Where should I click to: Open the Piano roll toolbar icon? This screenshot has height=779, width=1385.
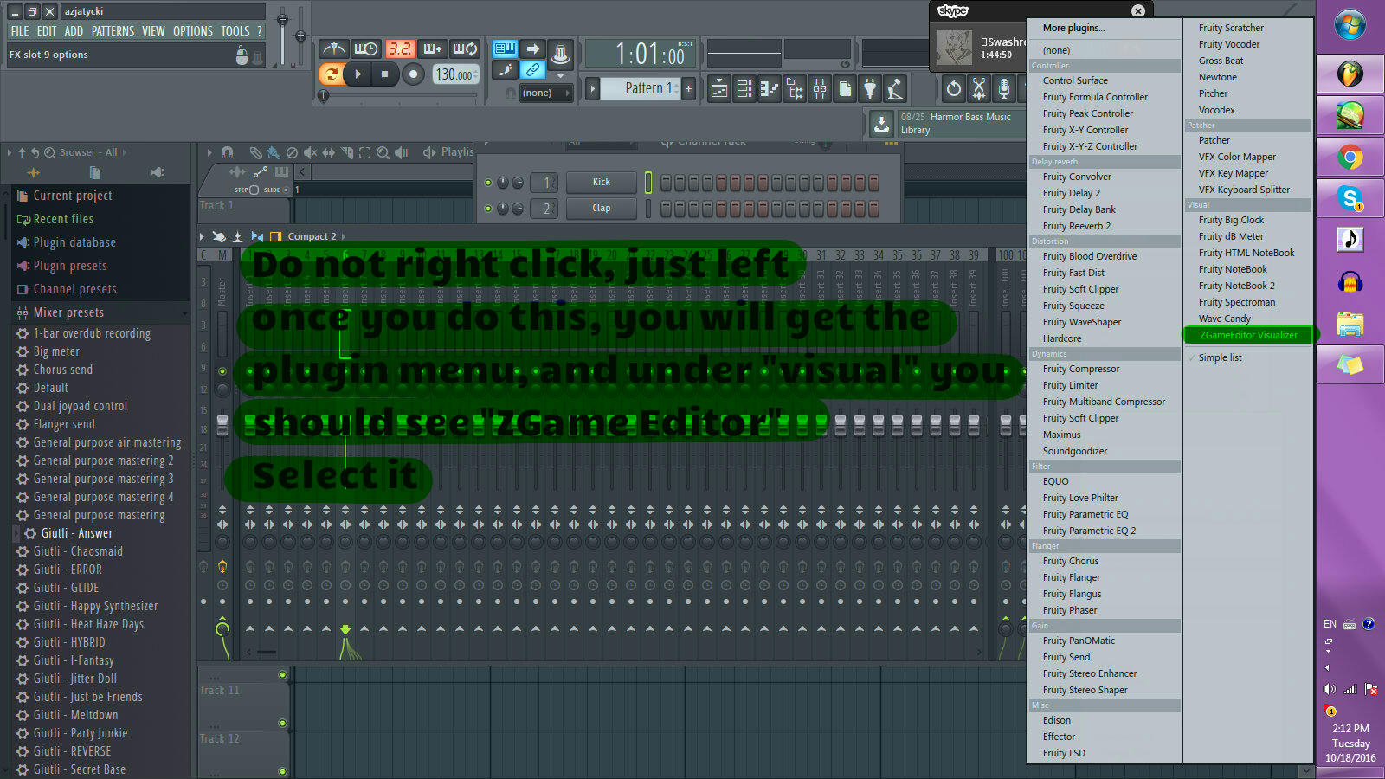click(x=767, y=88)
